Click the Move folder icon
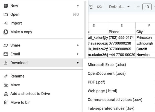This screenshot has height=112, width=155. (6, 85)
